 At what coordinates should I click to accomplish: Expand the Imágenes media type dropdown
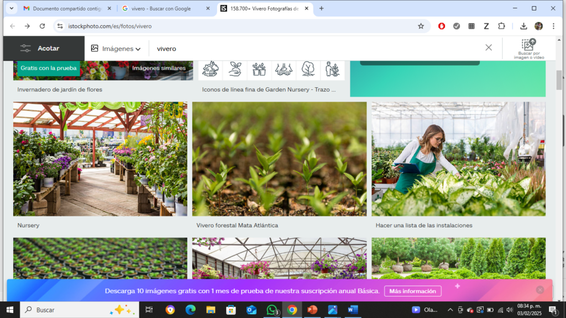[116, 49]
